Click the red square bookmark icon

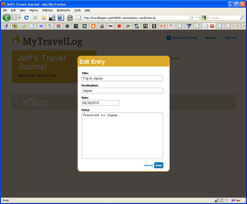(119, 26)
